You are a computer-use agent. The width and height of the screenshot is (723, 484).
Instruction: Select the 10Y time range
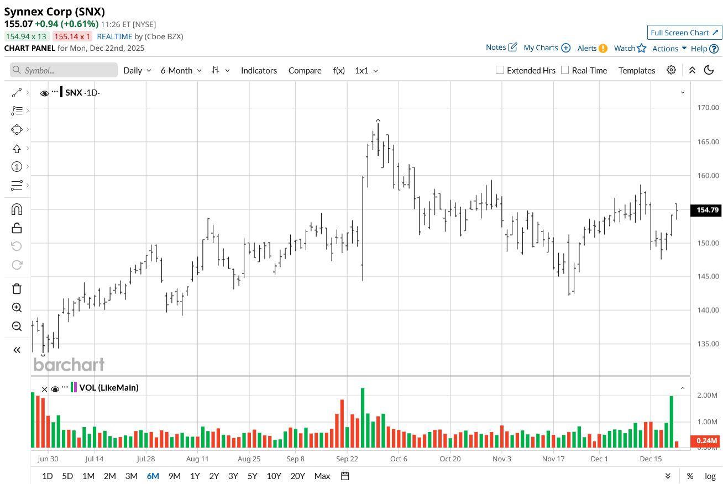(274, 476)
